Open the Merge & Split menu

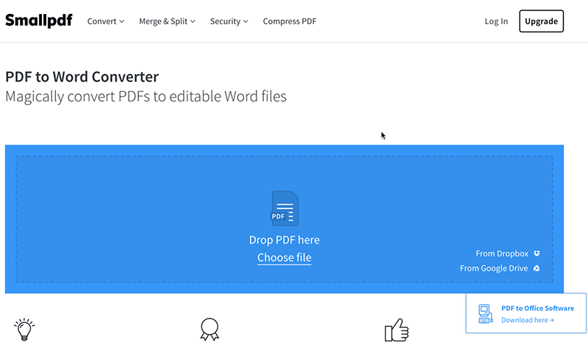click(x=168, y=21)
